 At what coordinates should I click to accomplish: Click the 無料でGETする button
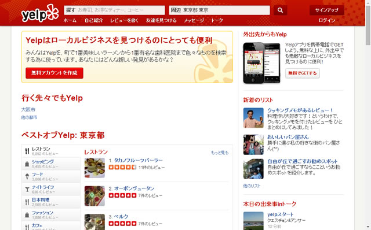(x=303, y=73)
